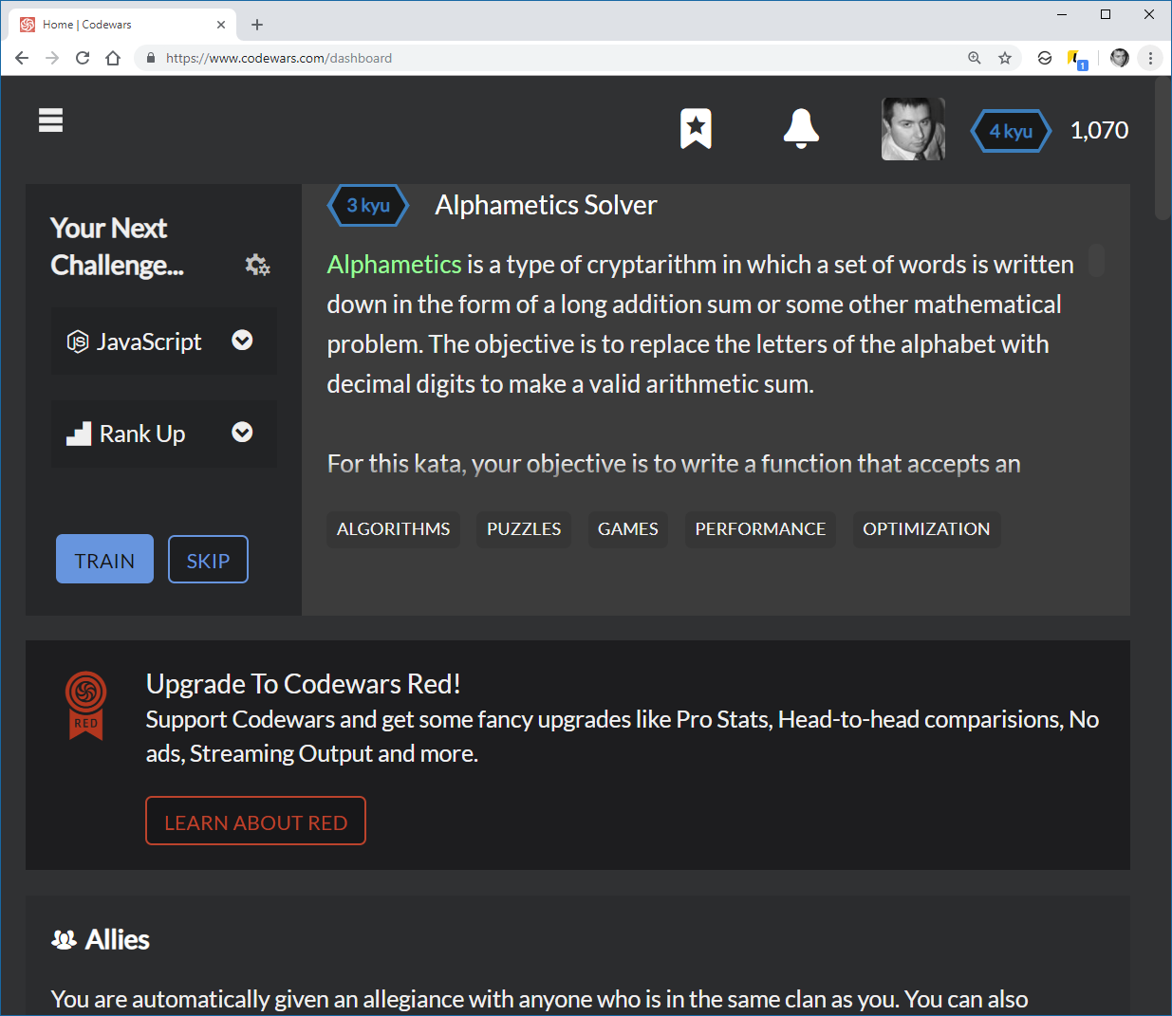Follow the green Alphametics link
The height and width of the screenshot is (1016, 1172).
tap(394, 264)
